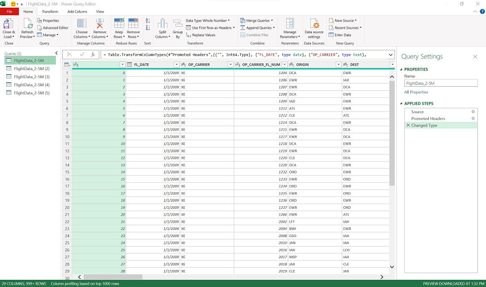Open the FL_DATE column filter dropdown
Screen dimensions: 486x287
pyautogui.click(x=176, y=64)
